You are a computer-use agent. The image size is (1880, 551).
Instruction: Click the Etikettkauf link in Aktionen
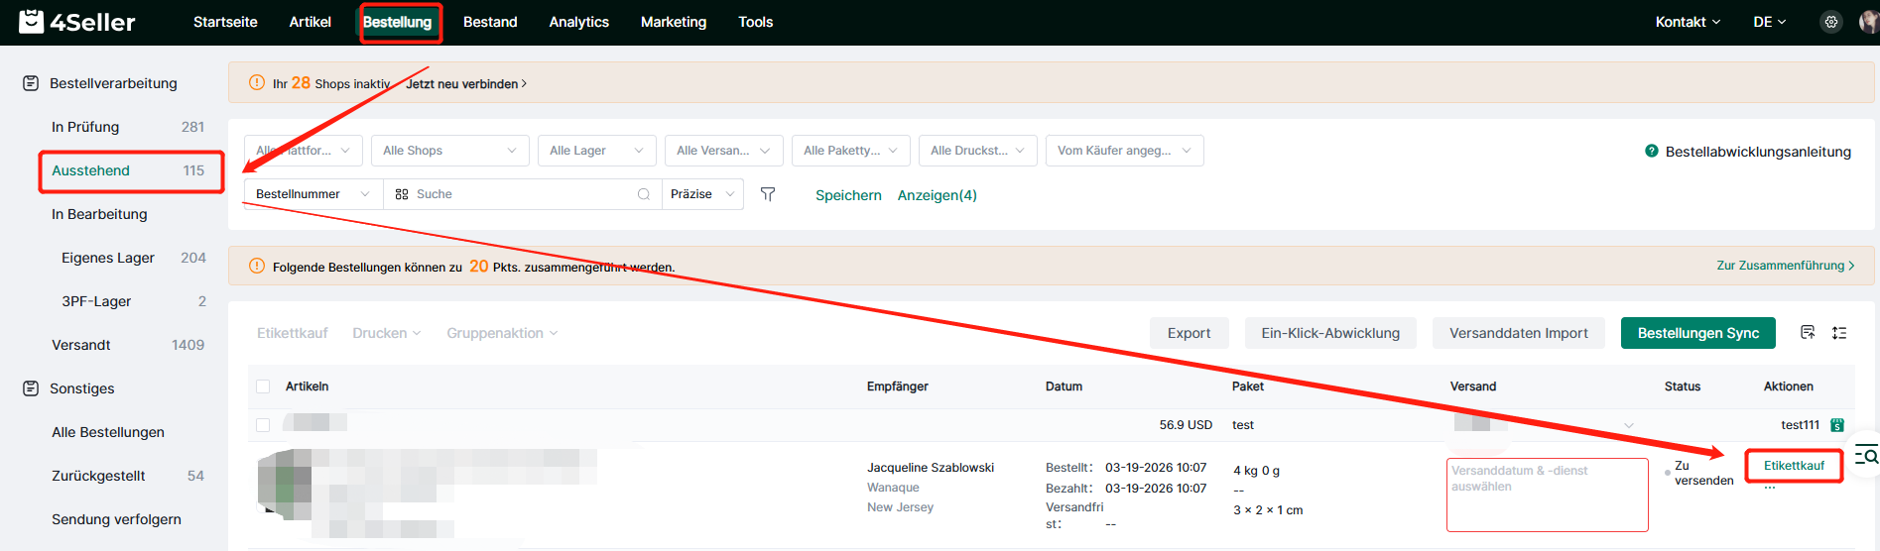[x=1794, y=466]
